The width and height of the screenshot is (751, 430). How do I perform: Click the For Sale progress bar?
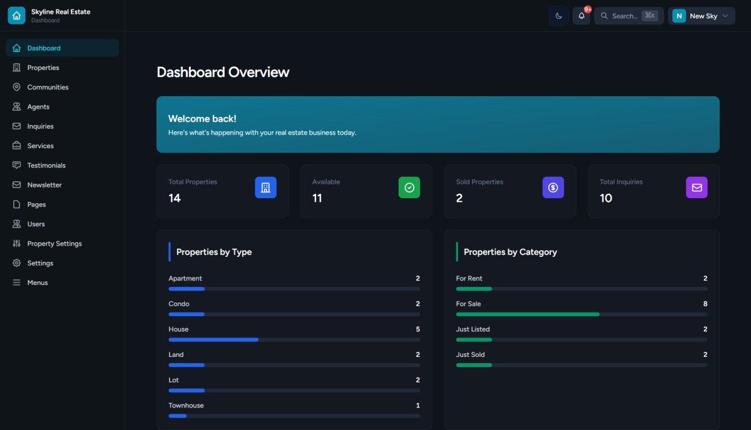582,314
